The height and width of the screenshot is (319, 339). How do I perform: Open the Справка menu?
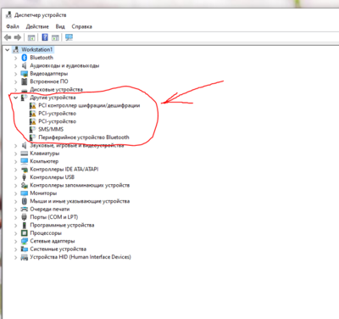[81, 26]
